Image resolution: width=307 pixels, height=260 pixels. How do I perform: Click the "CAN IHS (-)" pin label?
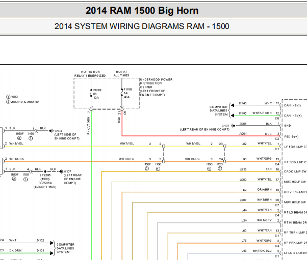pyautogui.click(x=292, y=105)
